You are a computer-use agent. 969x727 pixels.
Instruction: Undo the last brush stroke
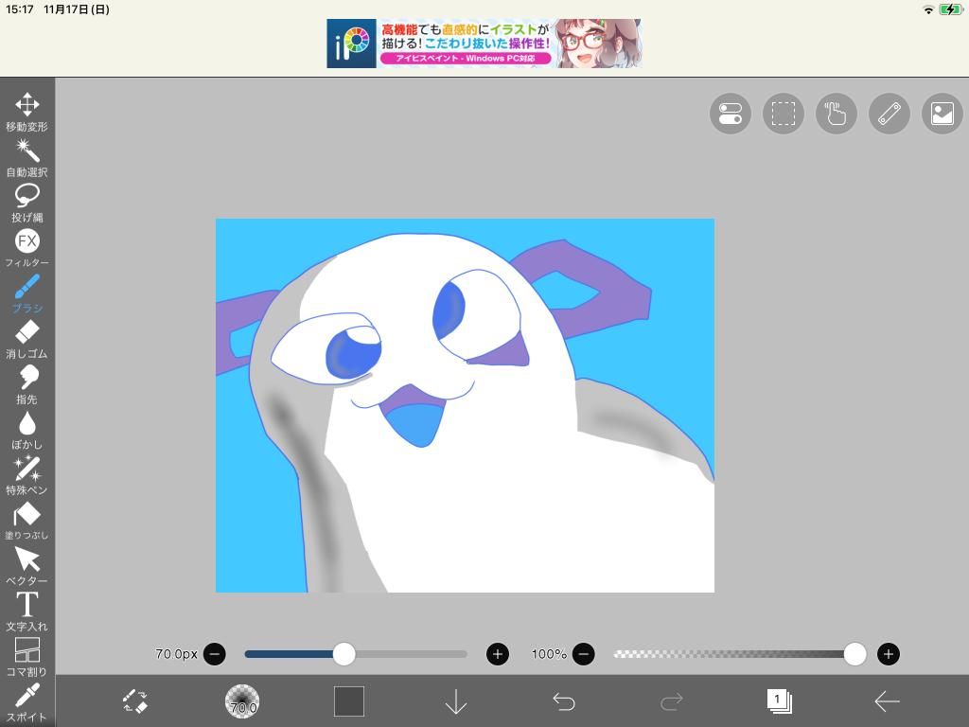point(564,701)
